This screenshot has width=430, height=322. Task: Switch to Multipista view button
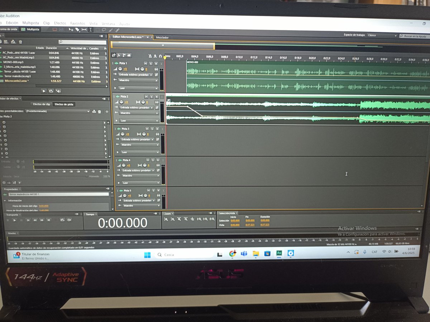30,29
